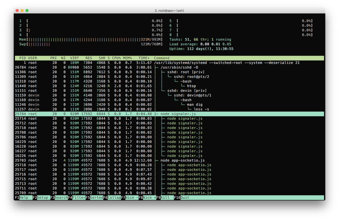Select the /usr/sbin/sshd -D process row
The height and width of the screenshot is (220, 339).
[169, 67]
